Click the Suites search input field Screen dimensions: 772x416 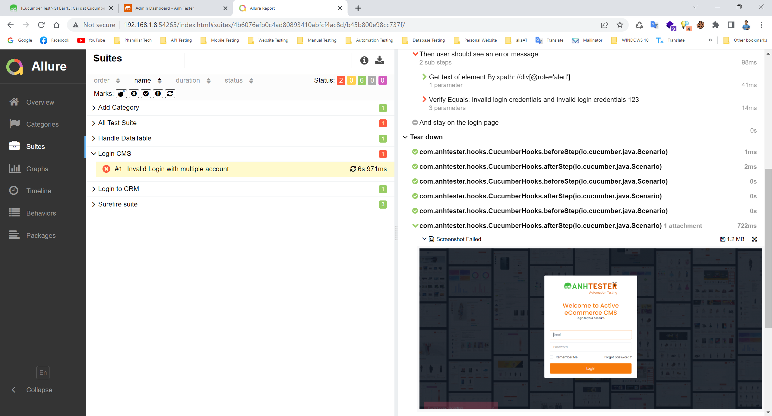click(x=268, y=60)
